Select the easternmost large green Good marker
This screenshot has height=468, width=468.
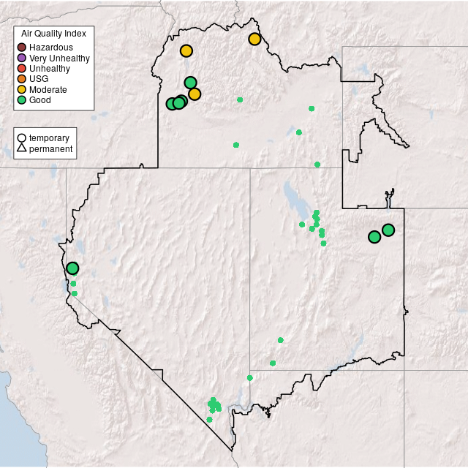click(x=388, y=230)
